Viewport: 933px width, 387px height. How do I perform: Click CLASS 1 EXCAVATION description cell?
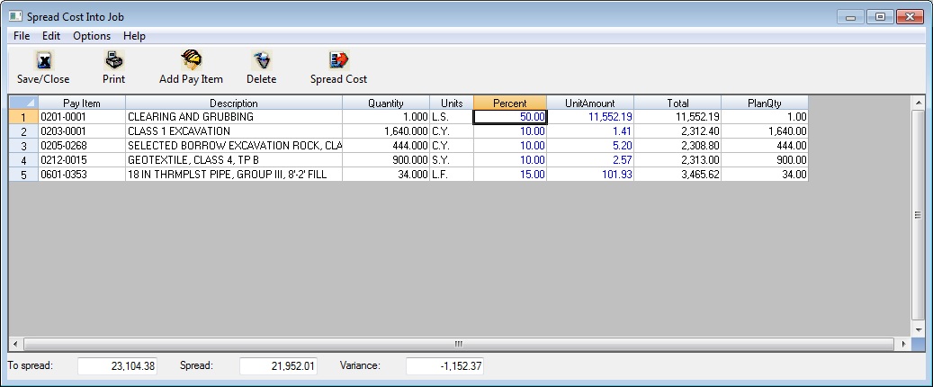234,131
